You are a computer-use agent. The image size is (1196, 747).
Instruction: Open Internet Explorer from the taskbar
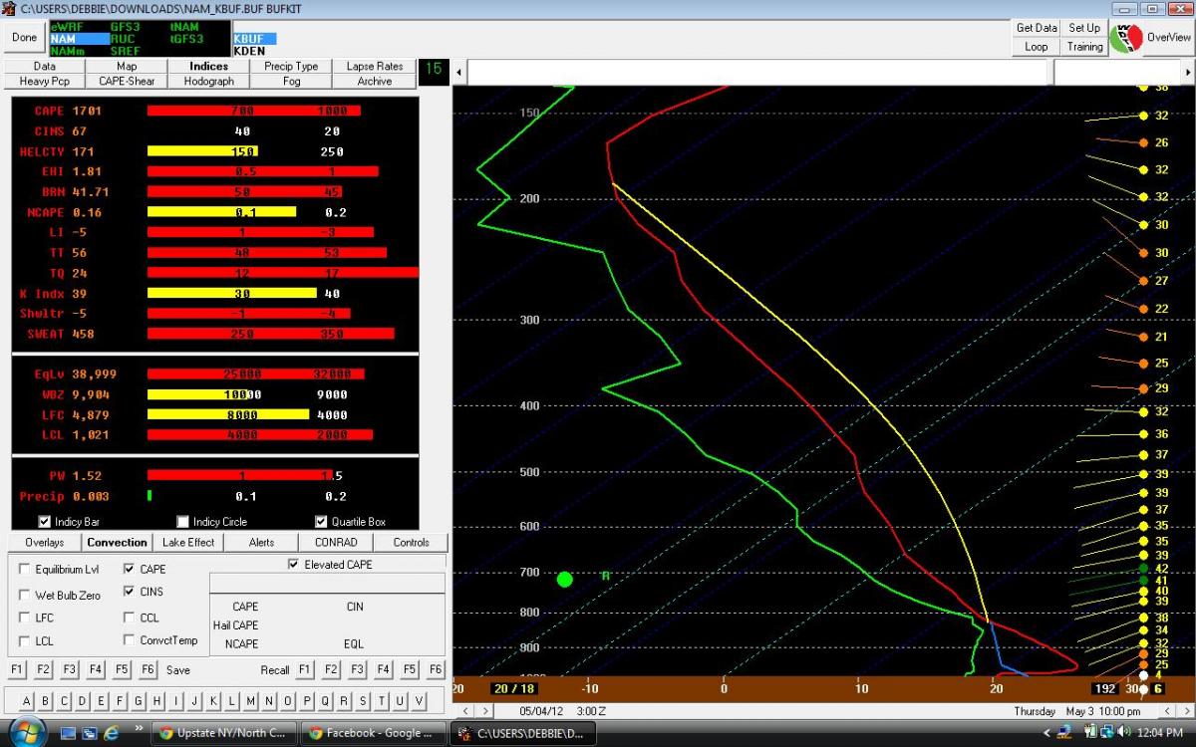tap(112, 733)
